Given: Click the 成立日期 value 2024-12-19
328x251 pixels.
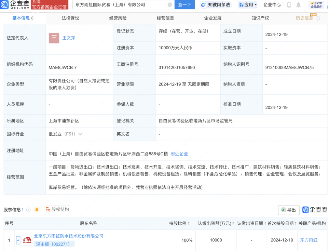Looking at the screenshot, I should 276,35.
